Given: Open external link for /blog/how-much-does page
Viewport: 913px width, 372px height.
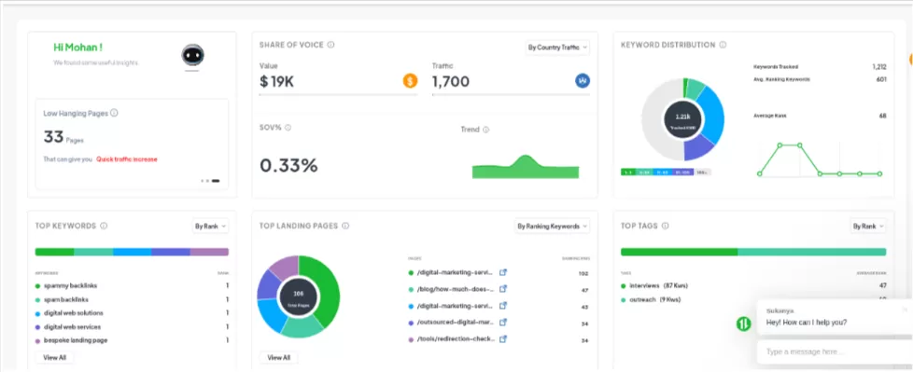Looking at the screenshot, I should click(504, 289).
